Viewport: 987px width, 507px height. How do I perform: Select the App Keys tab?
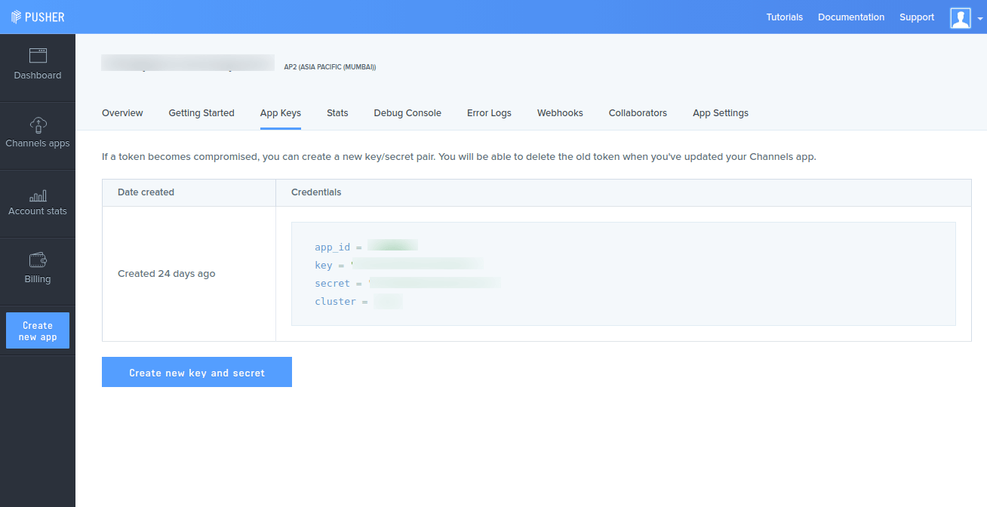tap(281, 113)
